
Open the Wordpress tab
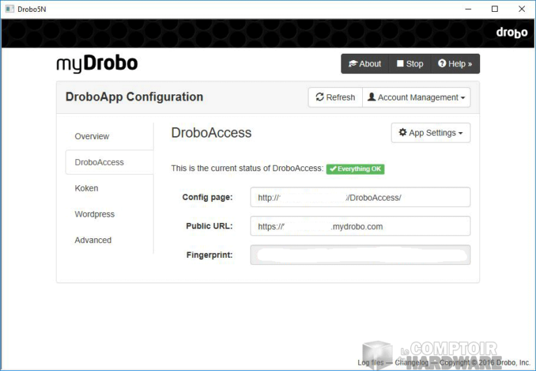(95, 214)
